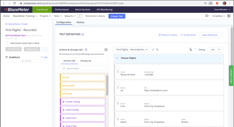Click drag handle of Resize Window action

coord(118,72)
